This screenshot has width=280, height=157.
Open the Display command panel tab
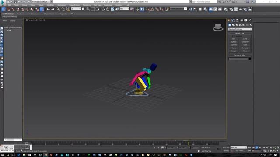(246, 20)
